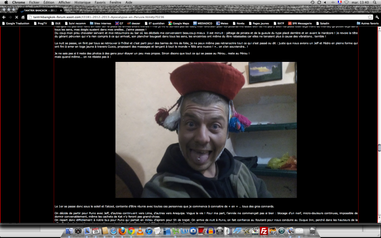Open the Édition menu
This screenshot has width=381, height=238.
coord(49,2)
